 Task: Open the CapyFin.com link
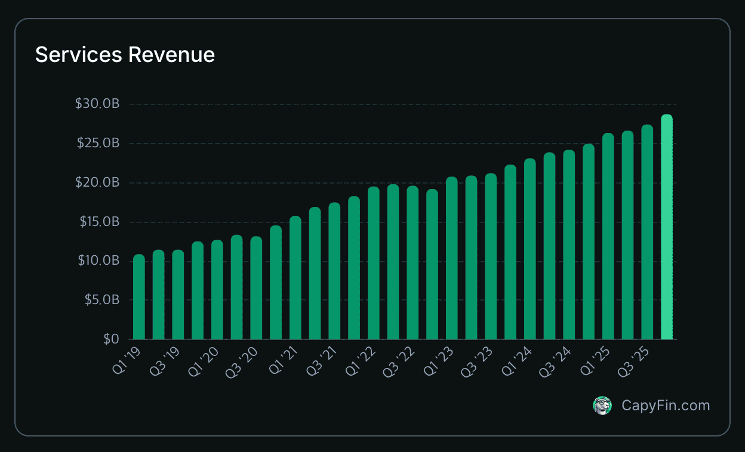[666, 405]
